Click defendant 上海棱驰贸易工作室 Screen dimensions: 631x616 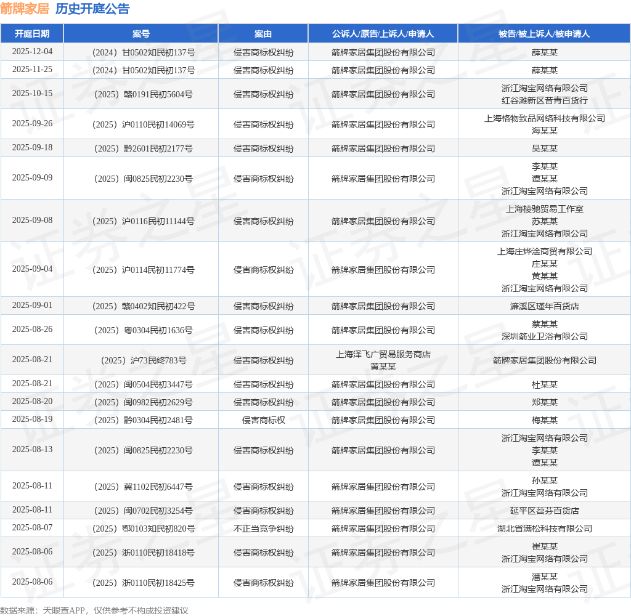(x=544, y=209)
